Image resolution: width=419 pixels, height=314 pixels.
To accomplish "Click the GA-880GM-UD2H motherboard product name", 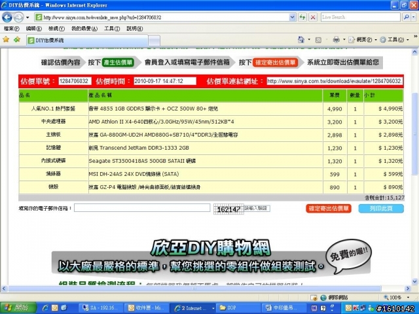I will pos(163,135).
